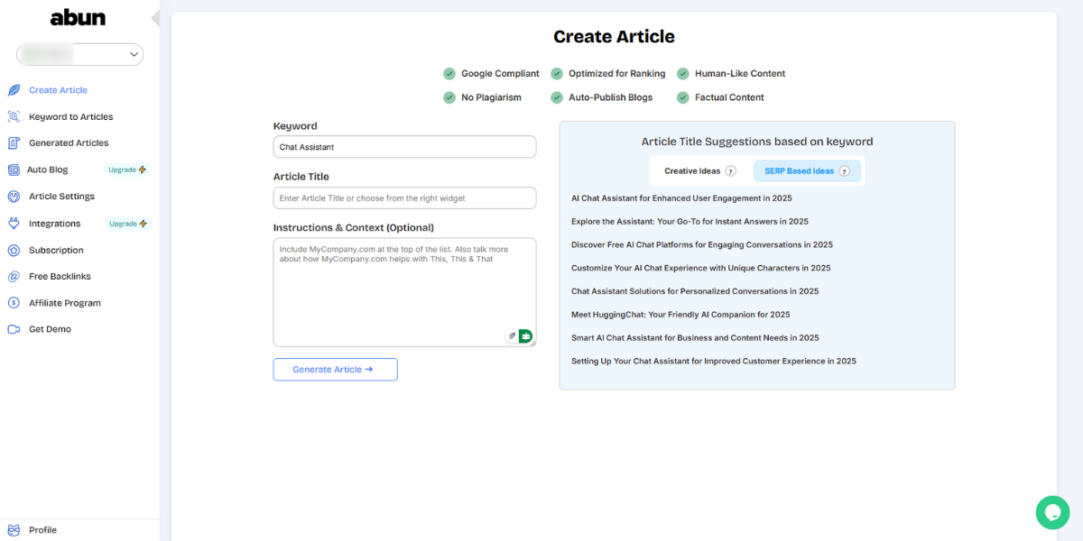Screen dimensions: 1083x541
Task: Switch to the Creative Ideas tab
Action: coord(692,171)
